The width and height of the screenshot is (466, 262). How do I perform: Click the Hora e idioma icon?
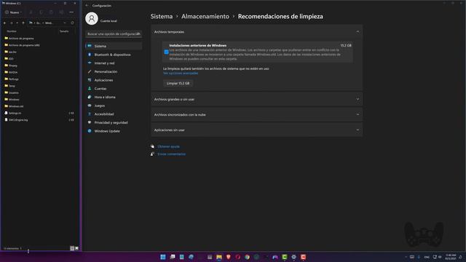[90, 97]
